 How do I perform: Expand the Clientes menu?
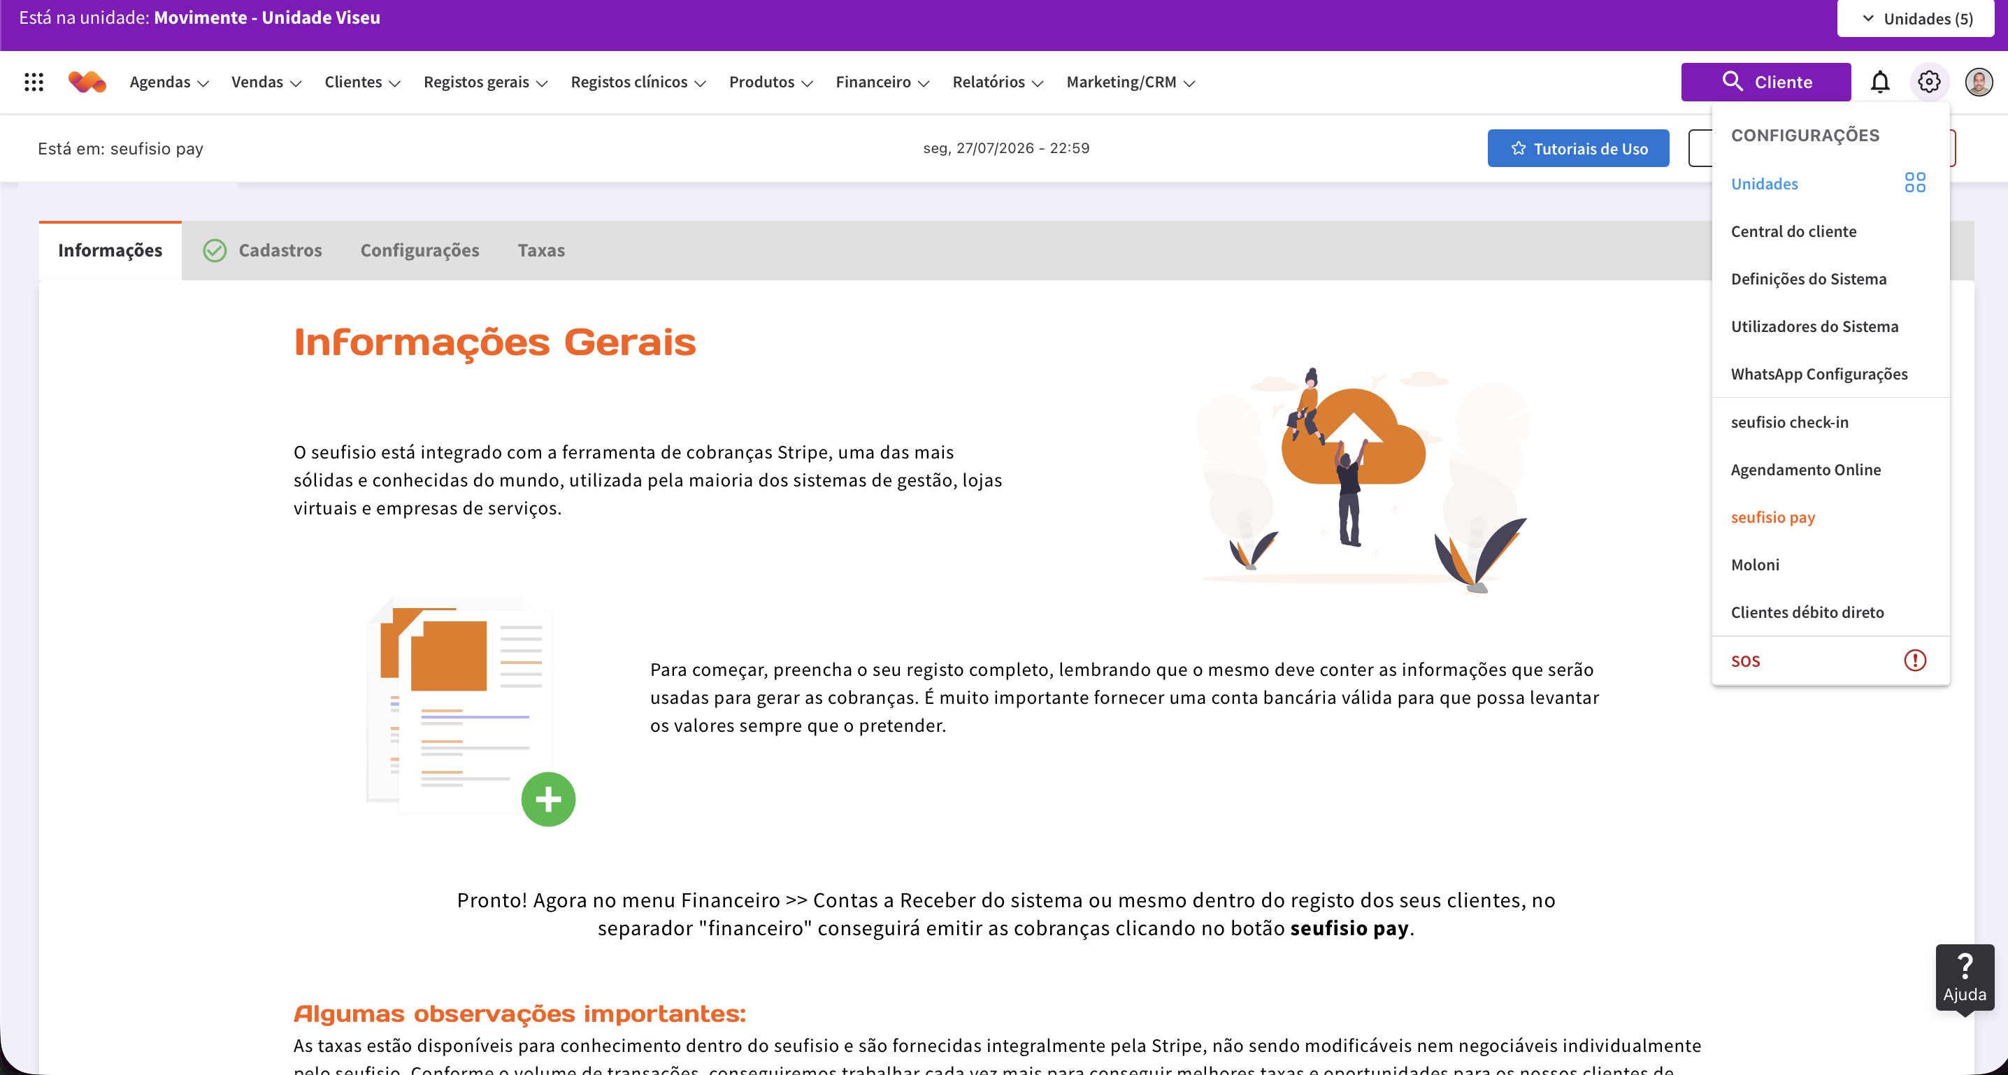(362, 82)
